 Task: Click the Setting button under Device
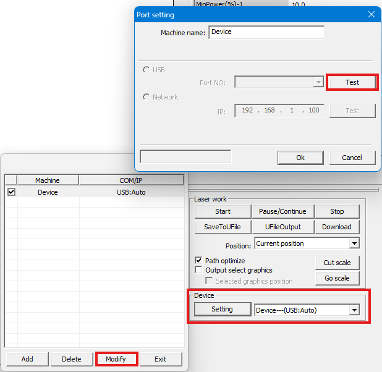click(222, 309)
